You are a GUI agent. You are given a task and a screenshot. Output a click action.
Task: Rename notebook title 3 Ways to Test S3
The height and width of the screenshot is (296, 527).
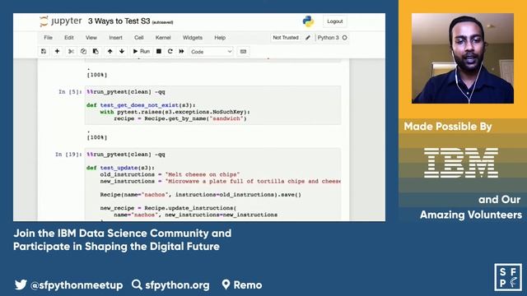tap(119, 21)
